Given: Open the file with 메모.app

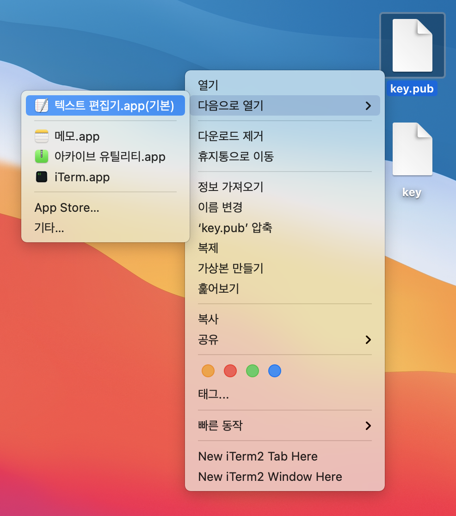Looking at the screenshot, I should click(105, 136).
